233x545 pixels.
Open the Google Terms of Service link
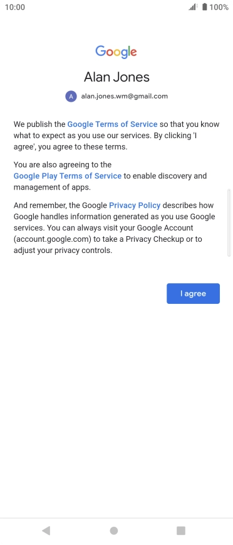[x=112, y=124]
